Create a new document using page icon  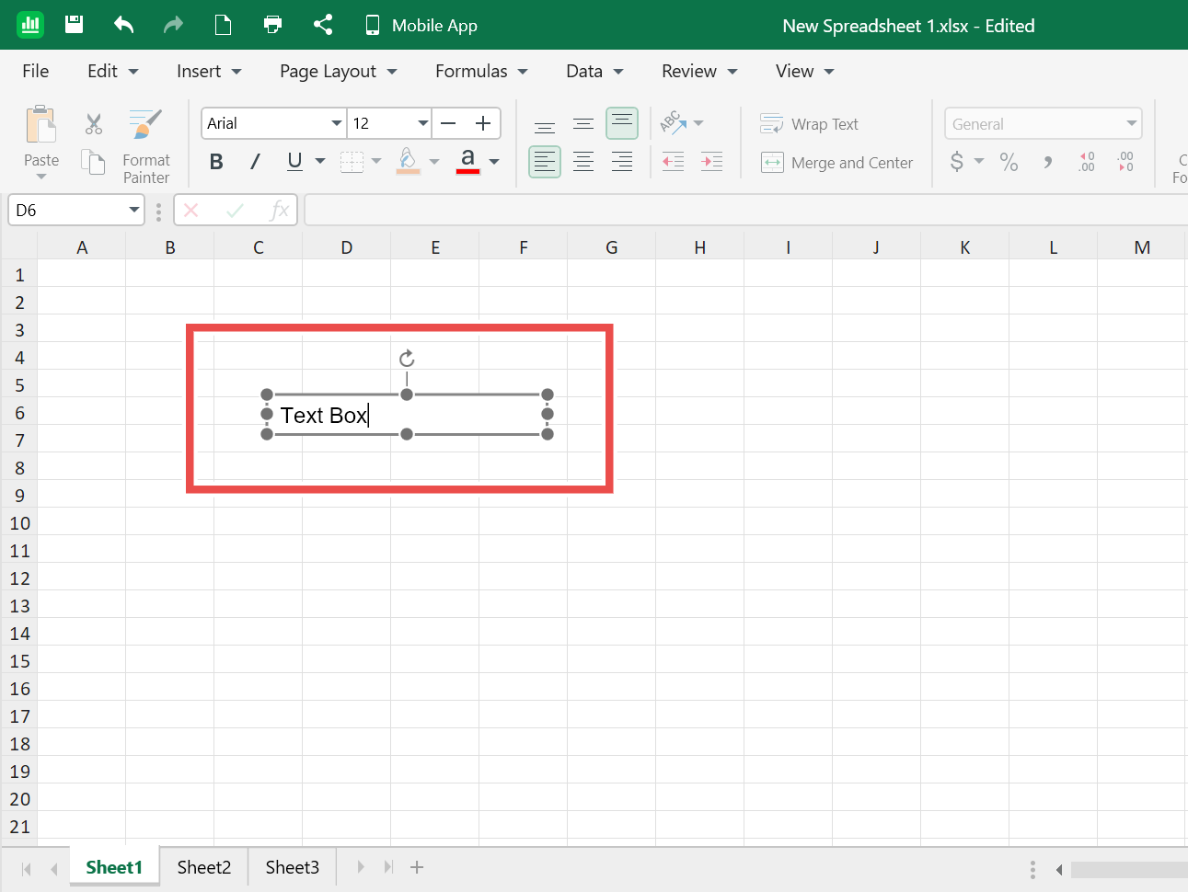point(223,25)
